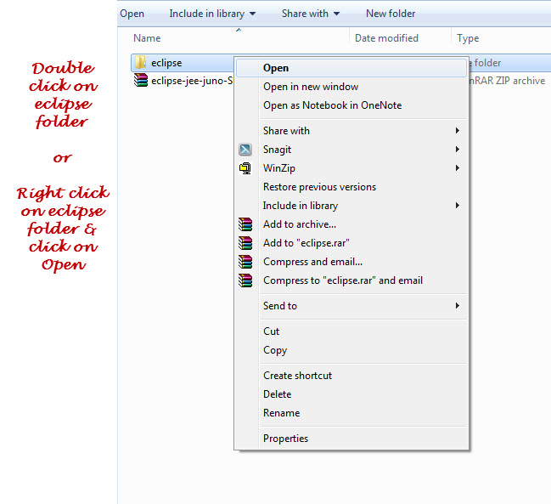Choose Open in the context menu
The height and width of the screenshot is (504, 551).
pyautogui.click(x=351, y=68)
